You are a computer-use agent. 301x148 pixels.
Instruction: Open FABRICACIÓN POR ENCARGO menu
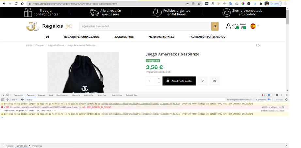click(x=207, y=37)
